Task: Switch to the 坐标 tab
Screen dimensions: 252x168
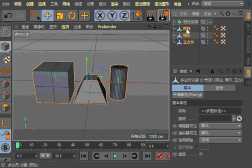Action: click(x=220, y=88)
